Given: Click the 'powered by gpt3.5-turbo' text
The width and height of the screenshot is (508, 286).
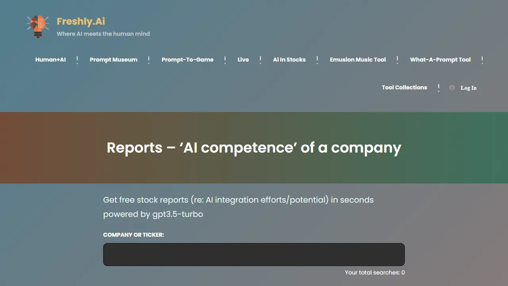Looking at the screenshot, I should 153,214.
